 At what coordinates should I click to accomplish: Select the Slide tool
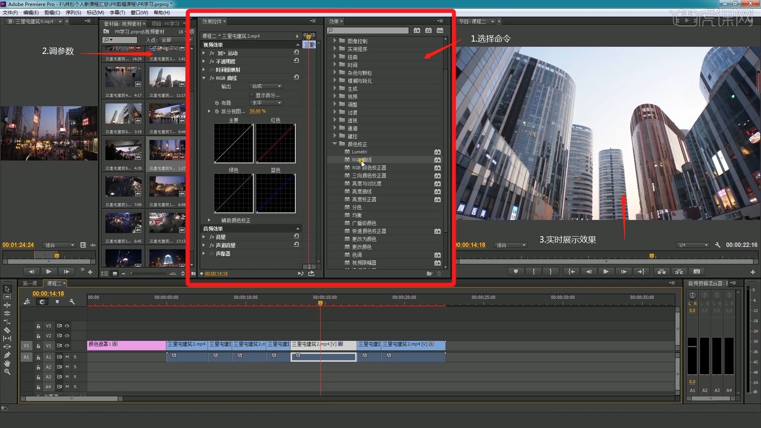(7, 347)
